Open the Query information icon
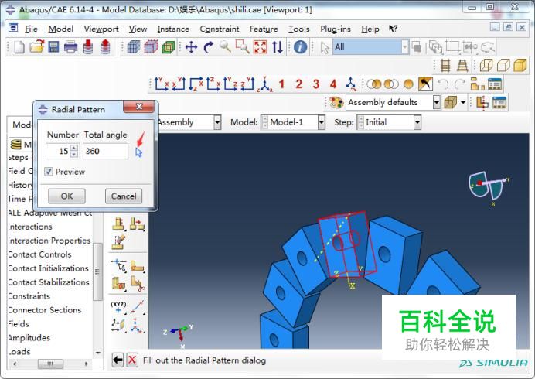The width and height of the screenshot is (535, 379). click(x=300, y=46)
